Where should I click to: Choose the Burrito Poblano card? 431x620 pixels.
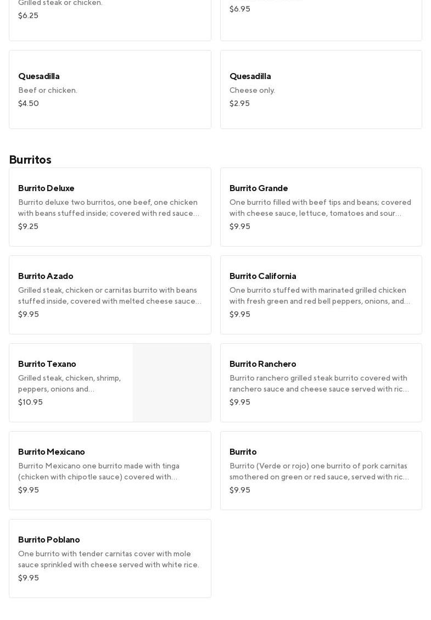click(x=110, y=558)
